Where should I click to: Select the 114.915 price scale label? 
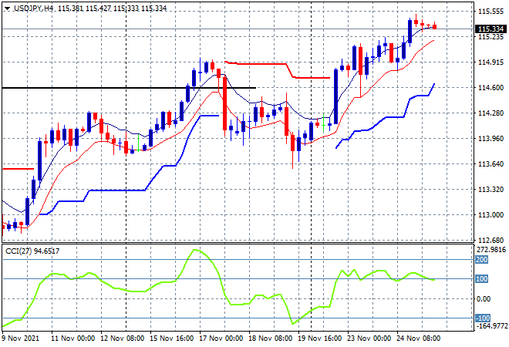point(490,62)
